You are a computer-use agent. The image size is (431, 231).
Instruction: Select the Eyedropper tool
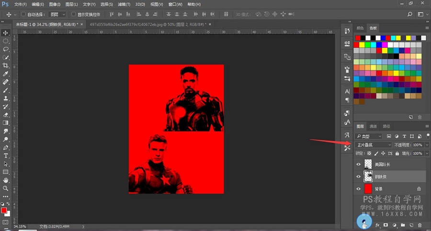point(5,74)
